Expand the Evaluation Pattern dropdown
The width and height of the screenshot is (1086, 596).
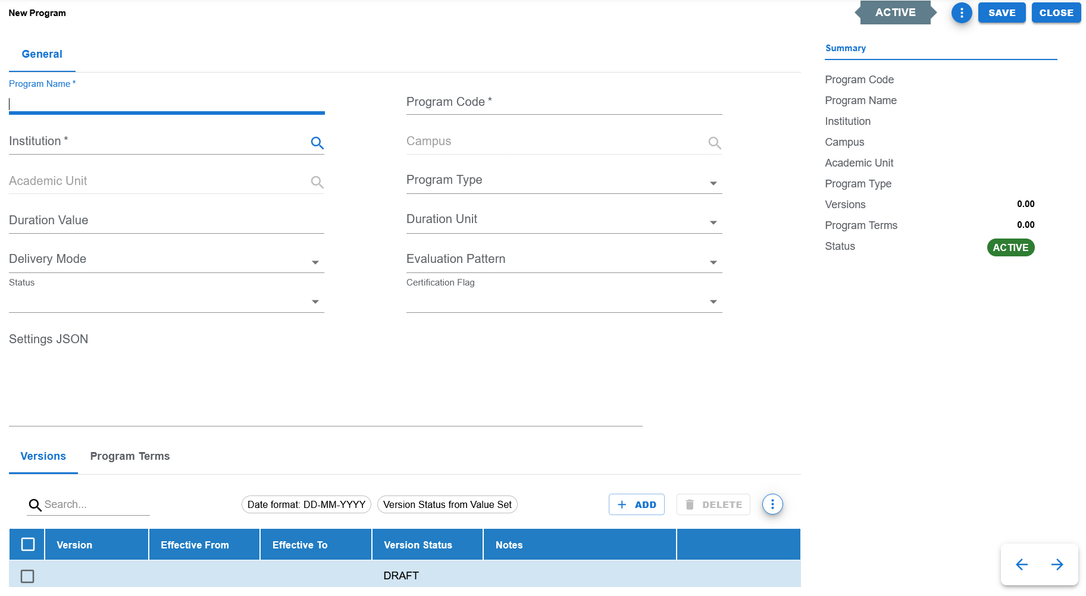[x=713, y=262]
